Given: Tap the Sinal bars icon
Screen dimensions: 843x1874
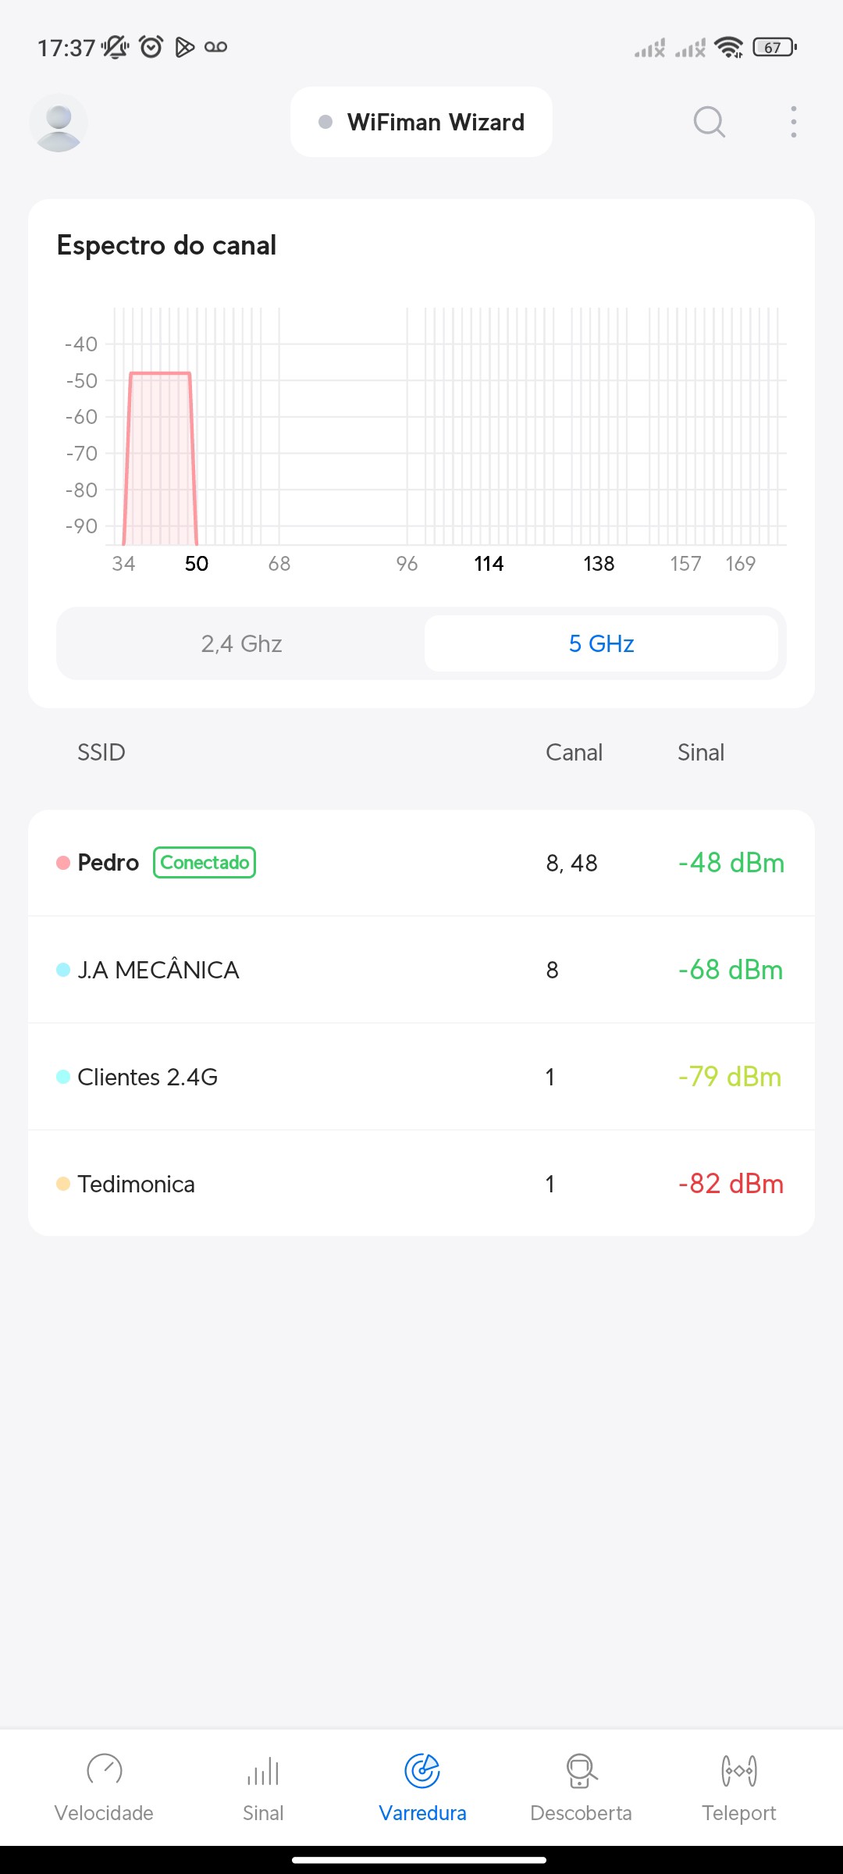Looking at the screenshot, I should coord(263,1771).
